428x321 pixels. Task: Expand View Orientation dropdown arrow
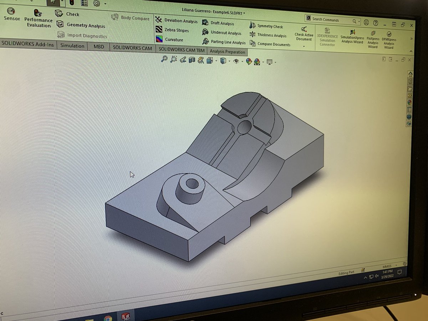point(216,61)
